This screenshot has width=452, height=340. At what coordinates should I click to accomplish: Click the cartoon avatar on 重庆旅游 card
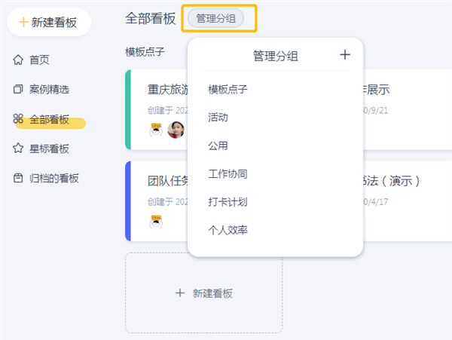coord(156,130)
